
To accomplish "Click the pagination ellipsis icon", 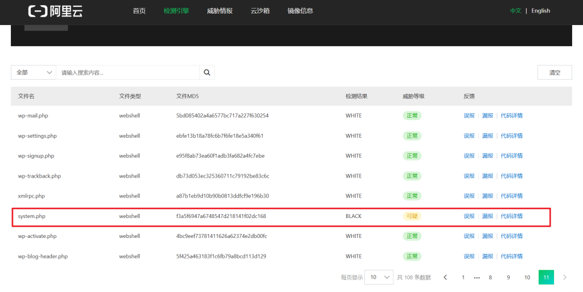I will pyautogui.click(x=477, y=277).
